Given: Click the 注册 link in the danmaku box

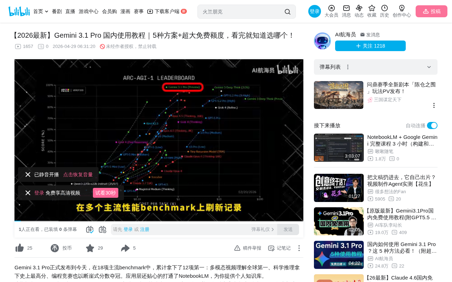Looking at the screenshot, I should click(145, 229).
